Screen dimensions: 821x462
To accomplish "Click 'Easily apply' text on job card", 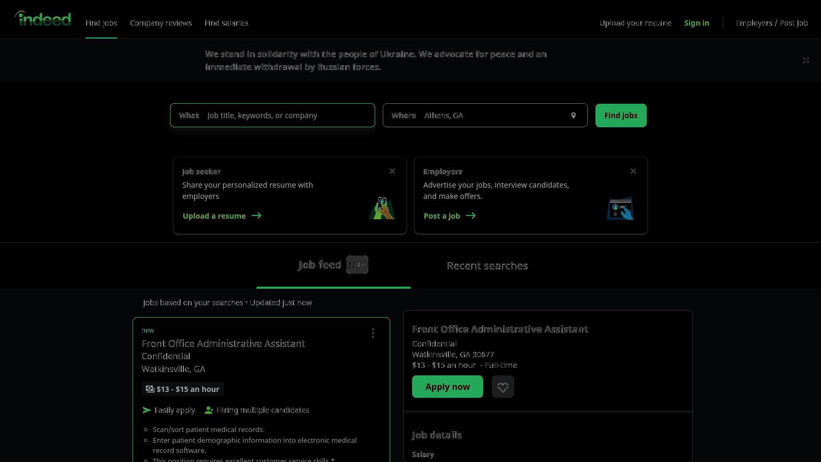I will 175,410.
